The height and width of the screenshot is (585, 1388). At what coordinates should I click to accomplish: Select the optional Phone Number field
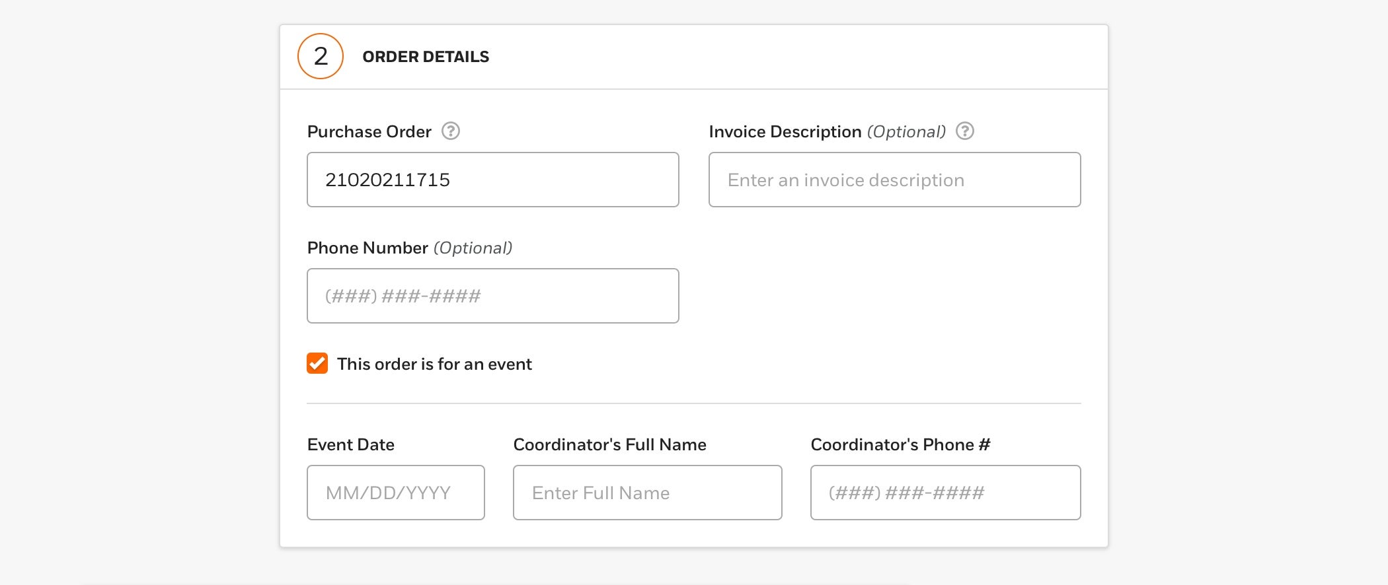493,296
